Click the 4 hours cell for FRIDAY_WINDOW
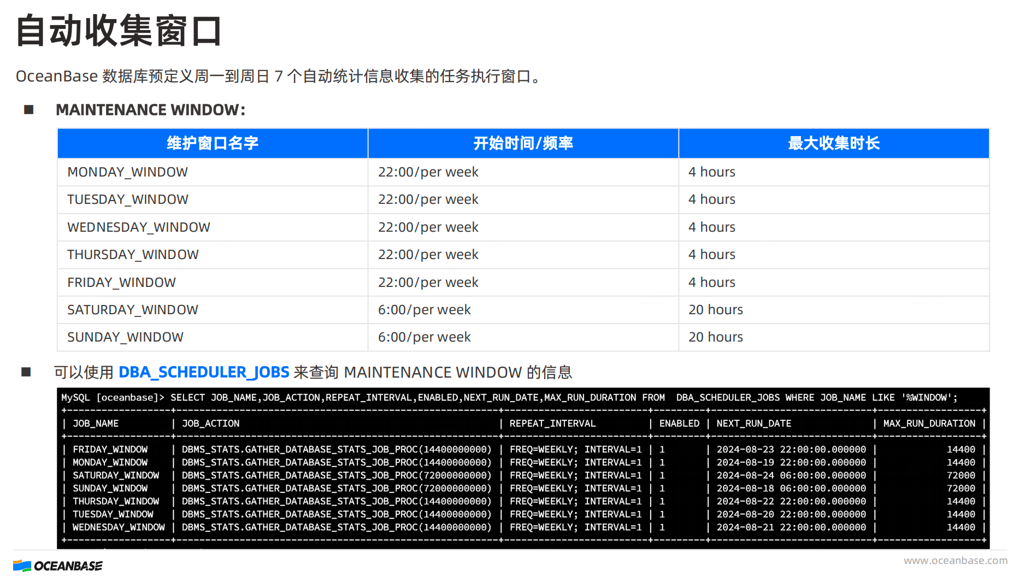The width and height of the screenshot is (1025, 576). (x=711, y=283)
